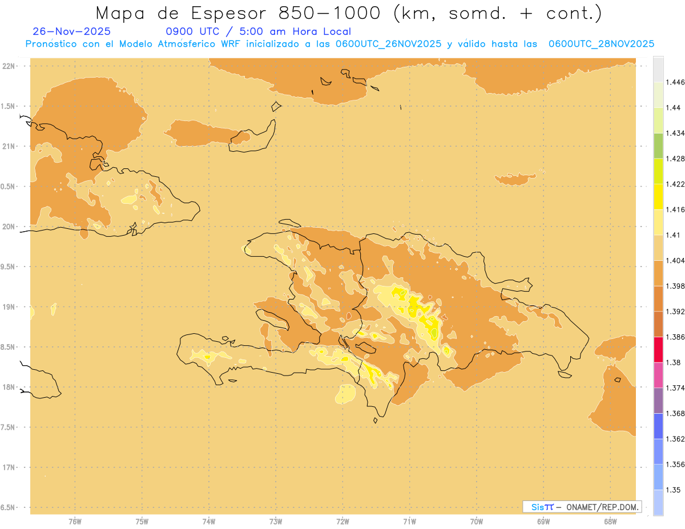Click the gray legend swatch above 1.446
685x529 pixels.
pyautogui.click(x=658, y=69)
